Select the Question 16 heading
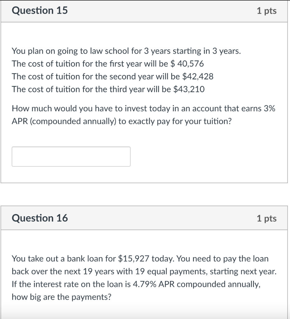The image size is (290, 319). coord(39,218)
